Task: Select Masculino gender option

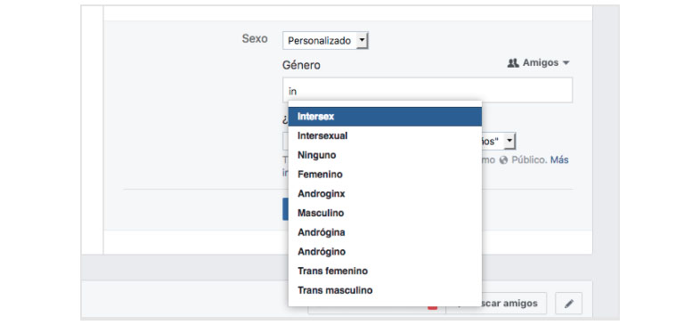Action: 385,213
